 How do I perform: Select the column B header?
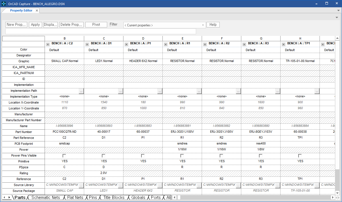click(x=65, y=38)
